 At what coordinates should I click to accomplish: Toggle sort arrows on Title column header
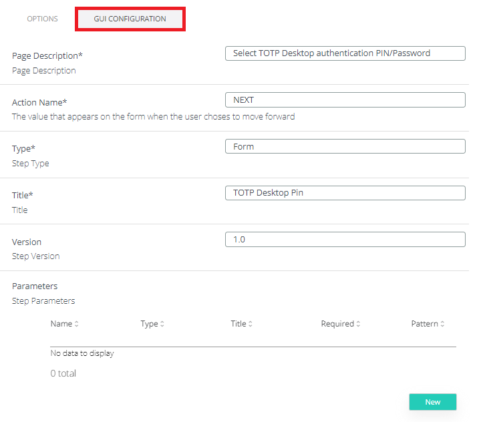pyautogui.click(x=250, y=325)
